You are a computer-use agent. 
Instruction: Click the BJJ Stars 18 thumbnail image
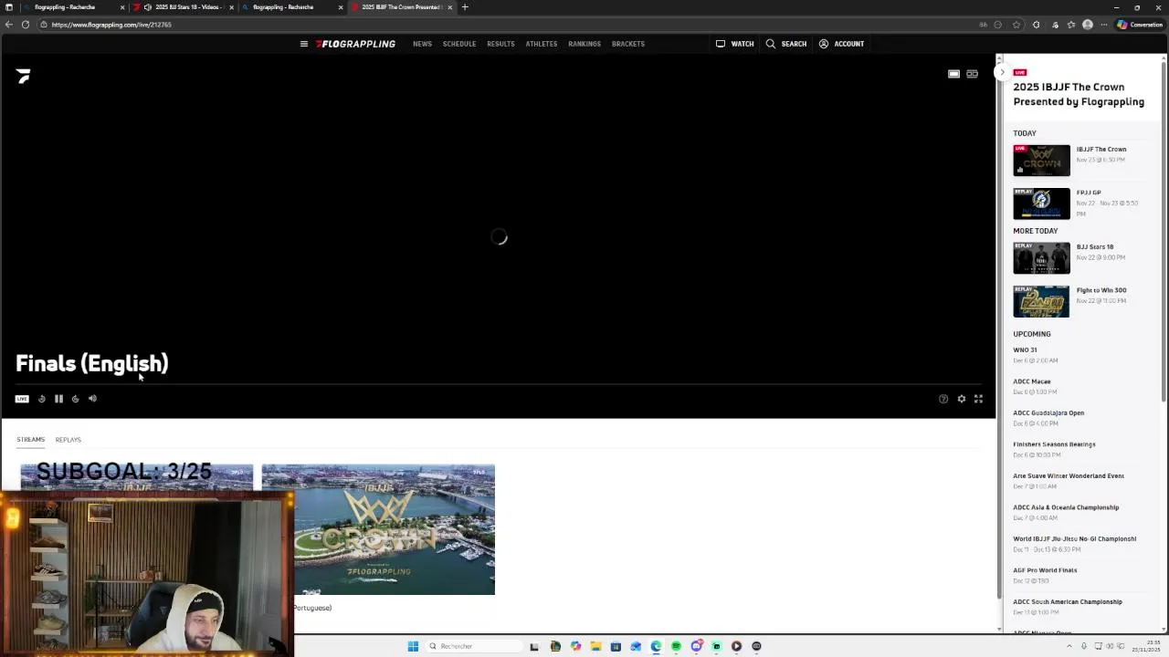(x=1041, y=258)
